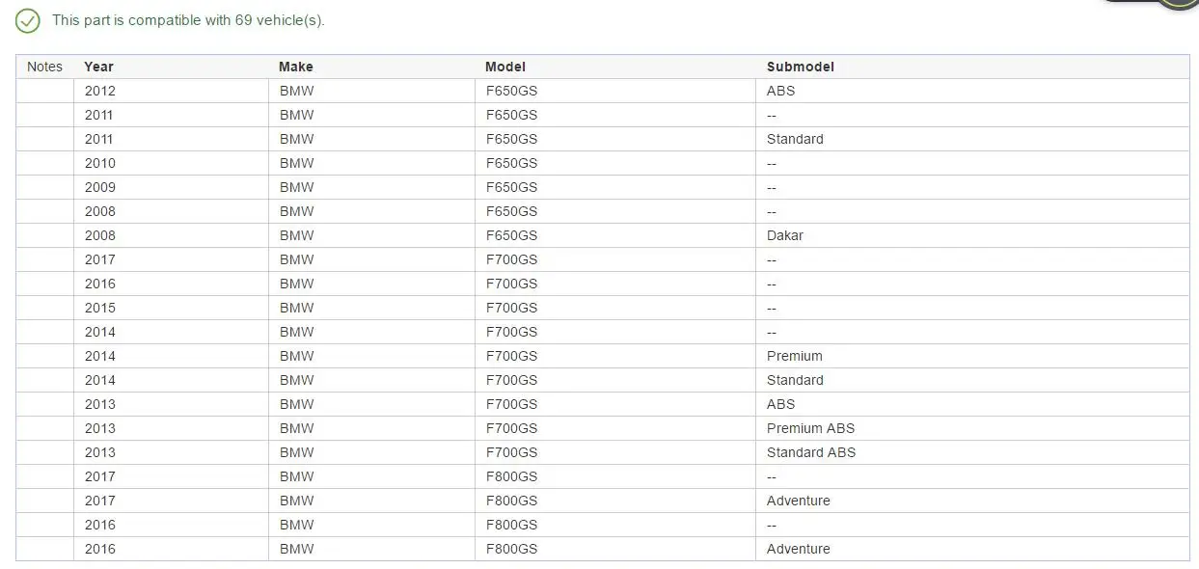Click the 2009 year cell
This screenshot has width=1199, height=569.
point(99,187)
